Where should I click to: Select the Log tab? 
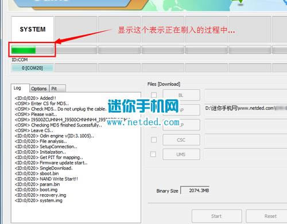(x=20, y=88)
